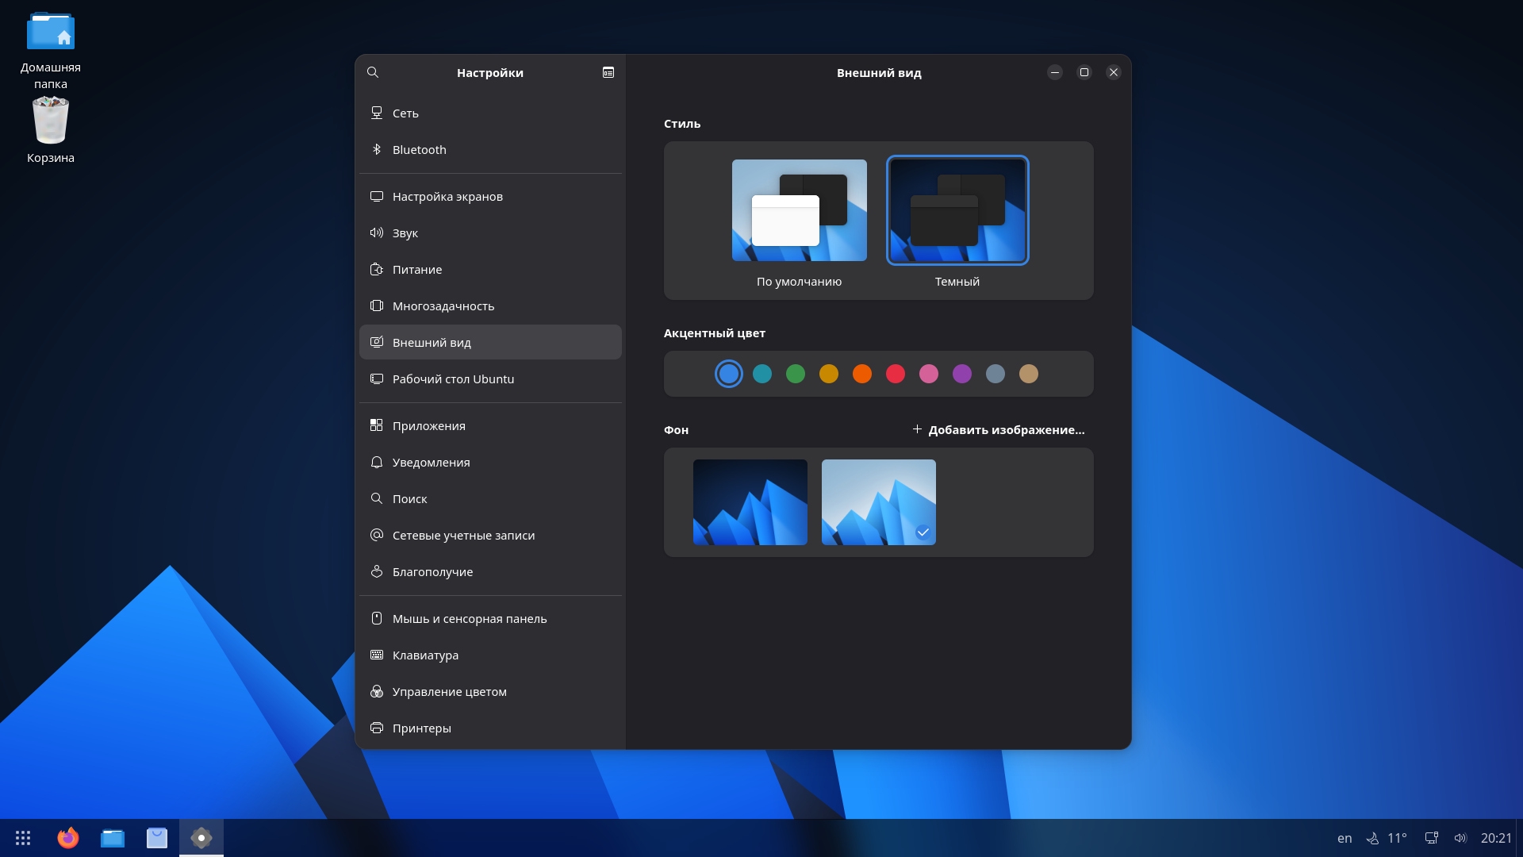Open Mouse and Touchpad settings

[469, 619]
